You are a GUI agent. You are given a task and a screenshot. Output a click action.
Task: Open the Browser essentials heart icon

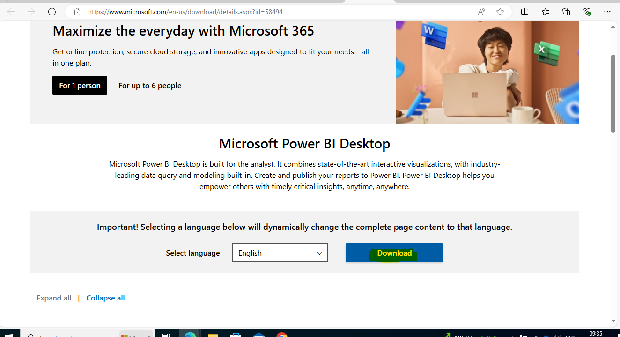[587, 12]
